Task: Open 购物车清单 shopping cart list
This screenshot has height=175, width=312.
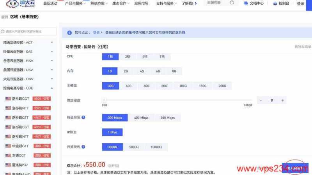Action: tap(303, 47)
